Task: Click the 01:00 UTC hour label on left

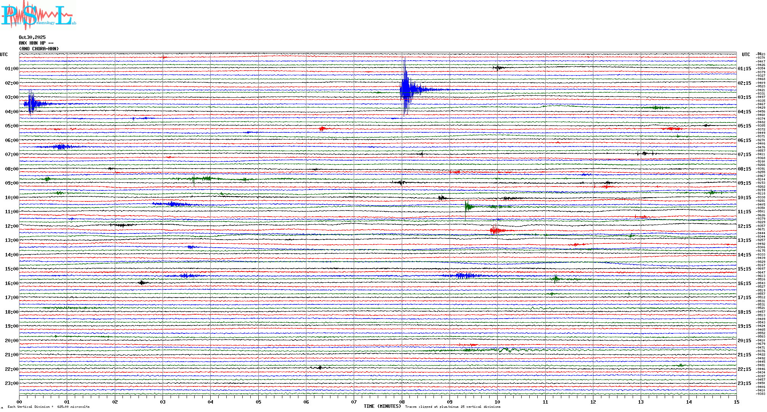Action: click(11, 69)
